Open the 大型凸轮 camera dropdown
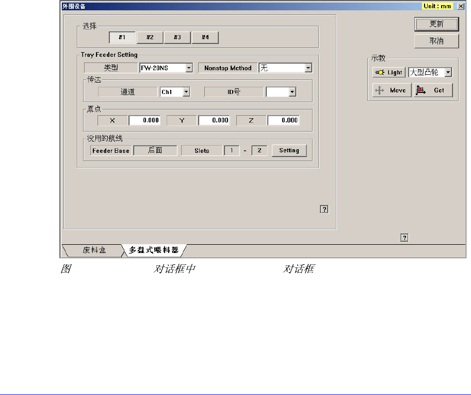This screenshot has height=395, width=471. 448,72
